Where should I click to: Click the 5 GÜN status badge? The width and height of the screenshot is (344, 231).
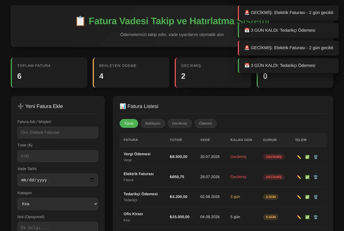pyautogui.click(x=271, y=217)
